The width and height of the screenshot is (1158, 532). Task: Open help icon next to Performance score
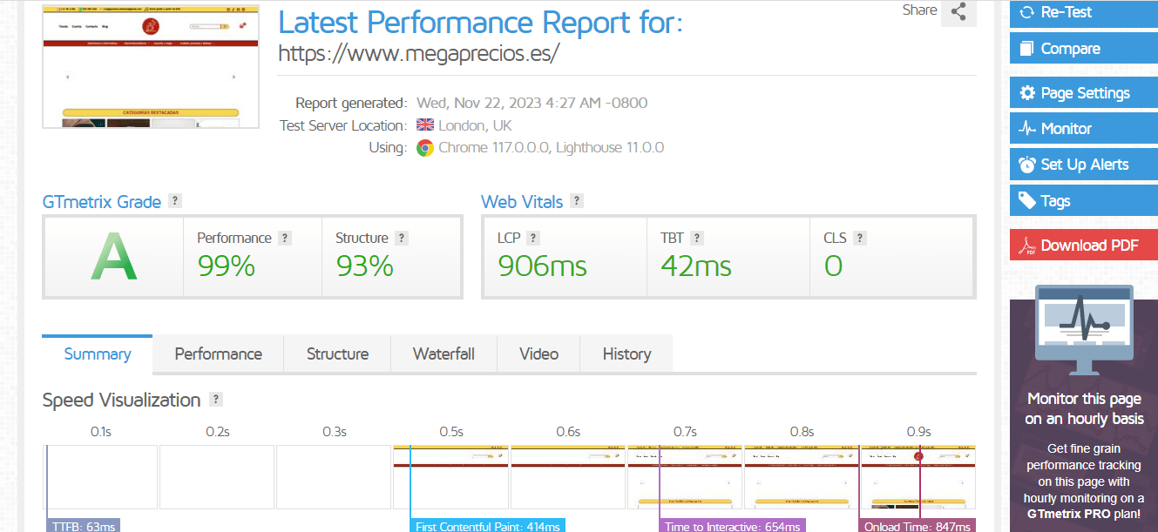[284, 238]
